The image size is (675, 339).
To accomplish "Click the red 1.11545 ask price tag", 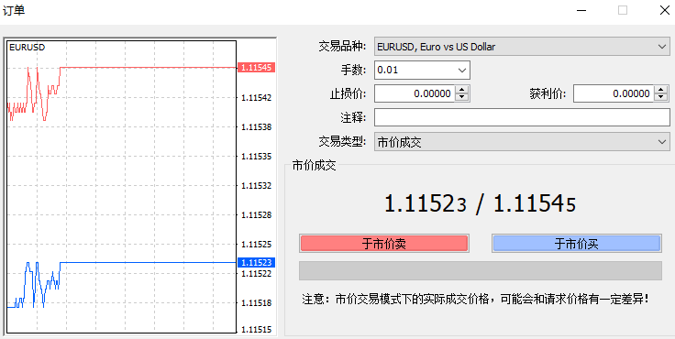I will point(256,68).
